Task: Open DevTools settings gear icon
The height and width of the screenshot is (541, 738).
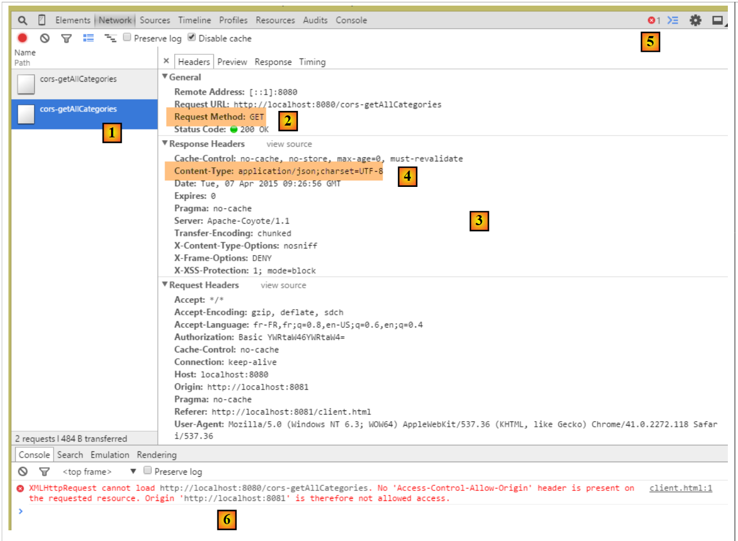Action: [x=696, y=20]
